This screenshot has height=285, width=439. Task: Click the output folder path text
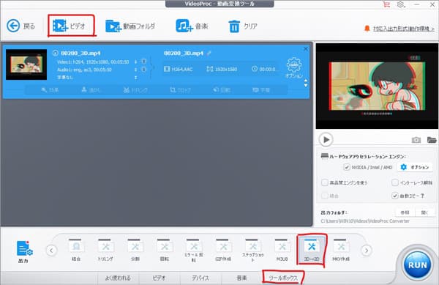[x=365, y=221]
